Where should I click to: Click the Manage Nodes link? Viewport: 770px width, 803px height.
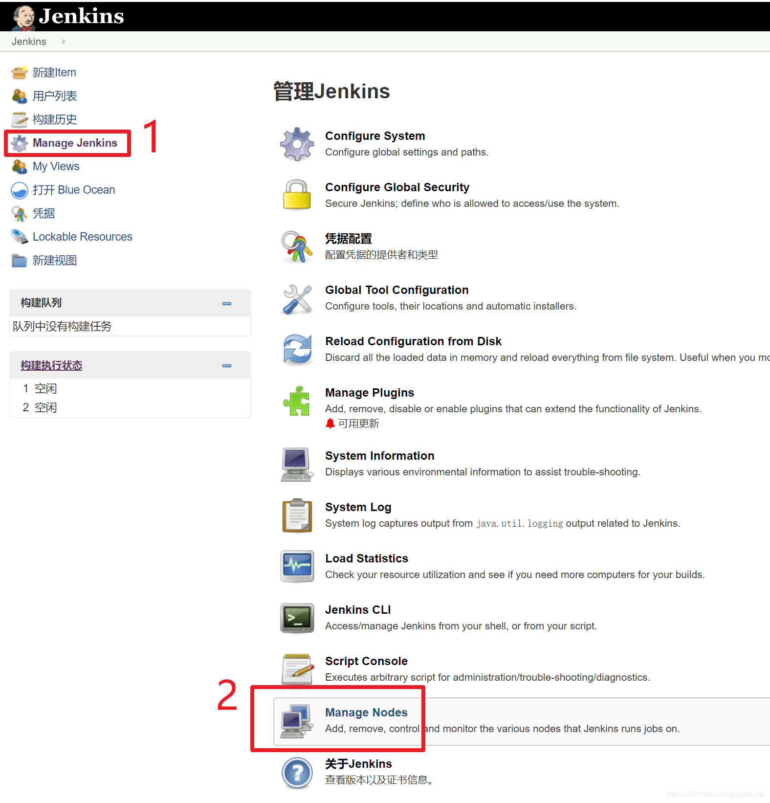[366, 713]
